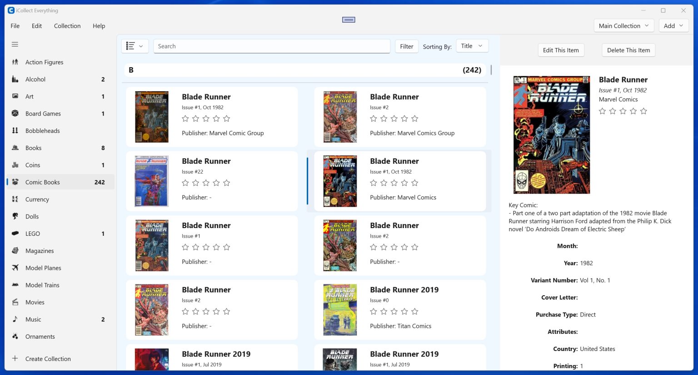Select the Comic Books category icon
Viewport: 698px width, 375px height.
click(x=15, y=182)
